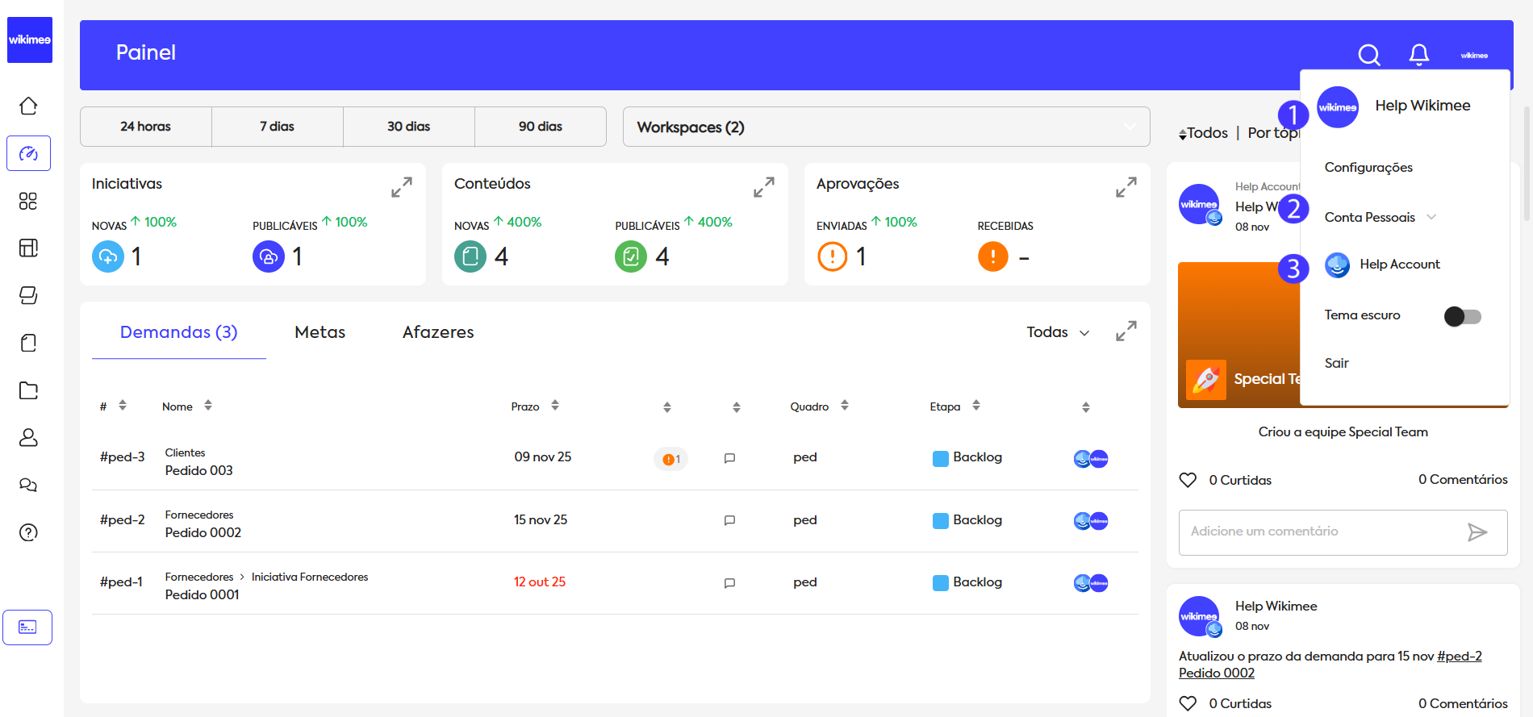
Task: Switch to the Metas tab
Action: pos(320,332)
